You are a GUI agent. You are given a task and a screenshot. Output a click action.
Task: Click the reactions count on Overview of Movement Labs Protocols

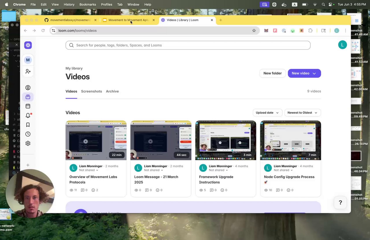95,190
